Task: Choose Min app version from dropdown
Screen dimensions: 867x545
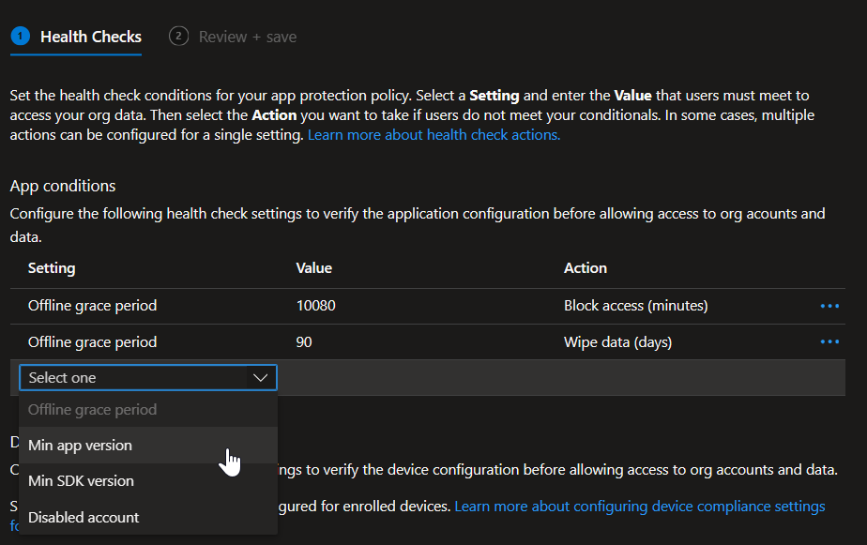Action: pyautogui.click(x=81, y=446)
